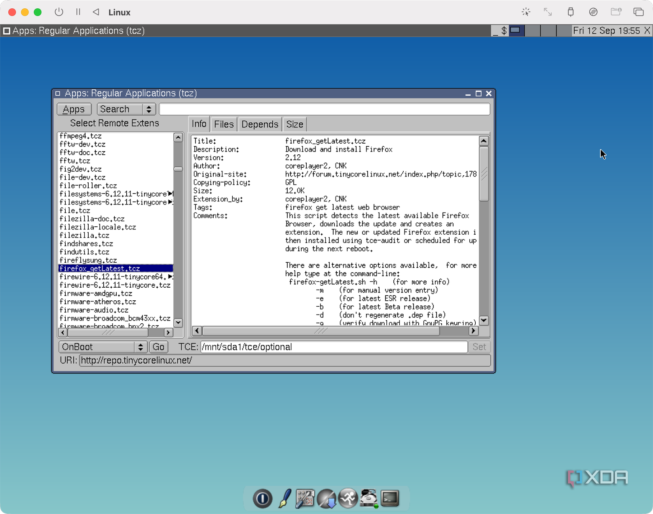Click info pane scroll left arrow
This screenshot has height=514, width=653.
[197, 331]
